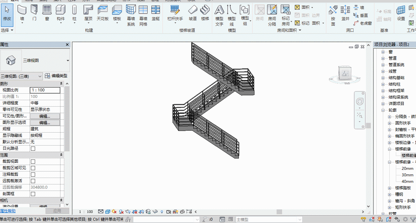Expand the 圆形扶手 profile node

390,123
